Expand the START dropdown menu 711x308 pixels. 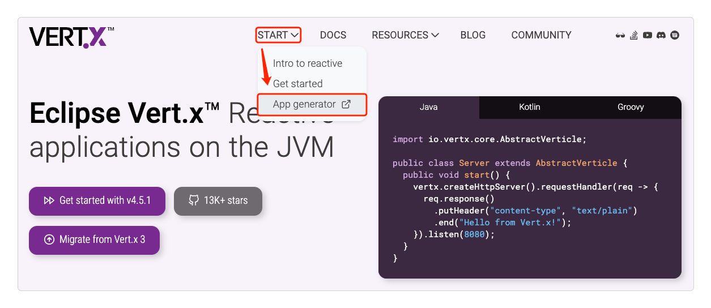pyautogui.click(x=278, y=35)
